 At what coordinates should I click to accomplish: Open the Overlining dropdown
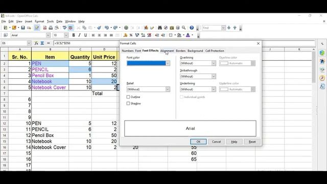[x=214, y=63]
